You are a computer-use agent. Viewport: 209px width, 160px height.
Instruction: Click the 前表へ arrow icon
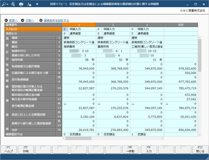[6, 20]
